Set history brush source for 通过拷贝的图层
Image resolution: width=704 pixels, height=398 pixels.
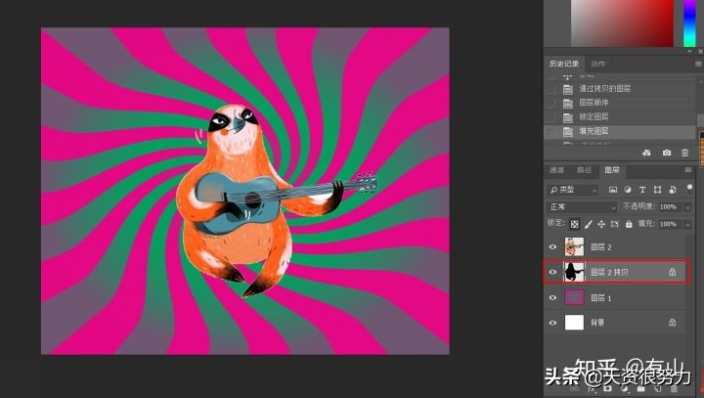point(551,89)
